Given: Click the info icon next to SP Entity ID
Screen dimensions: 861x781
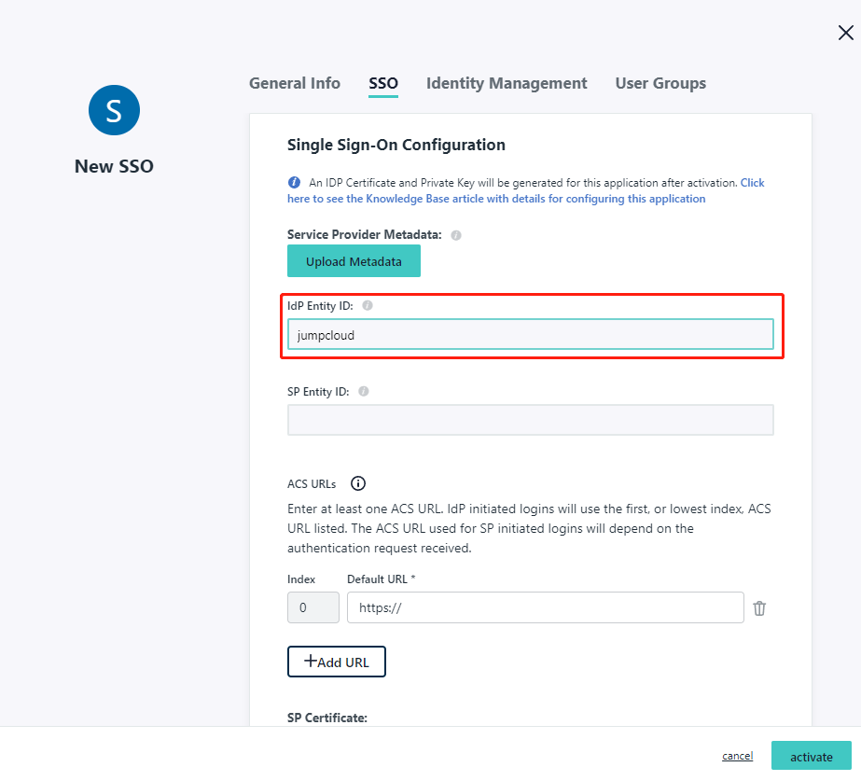Looking at the screenshot, I should (364, 392).
